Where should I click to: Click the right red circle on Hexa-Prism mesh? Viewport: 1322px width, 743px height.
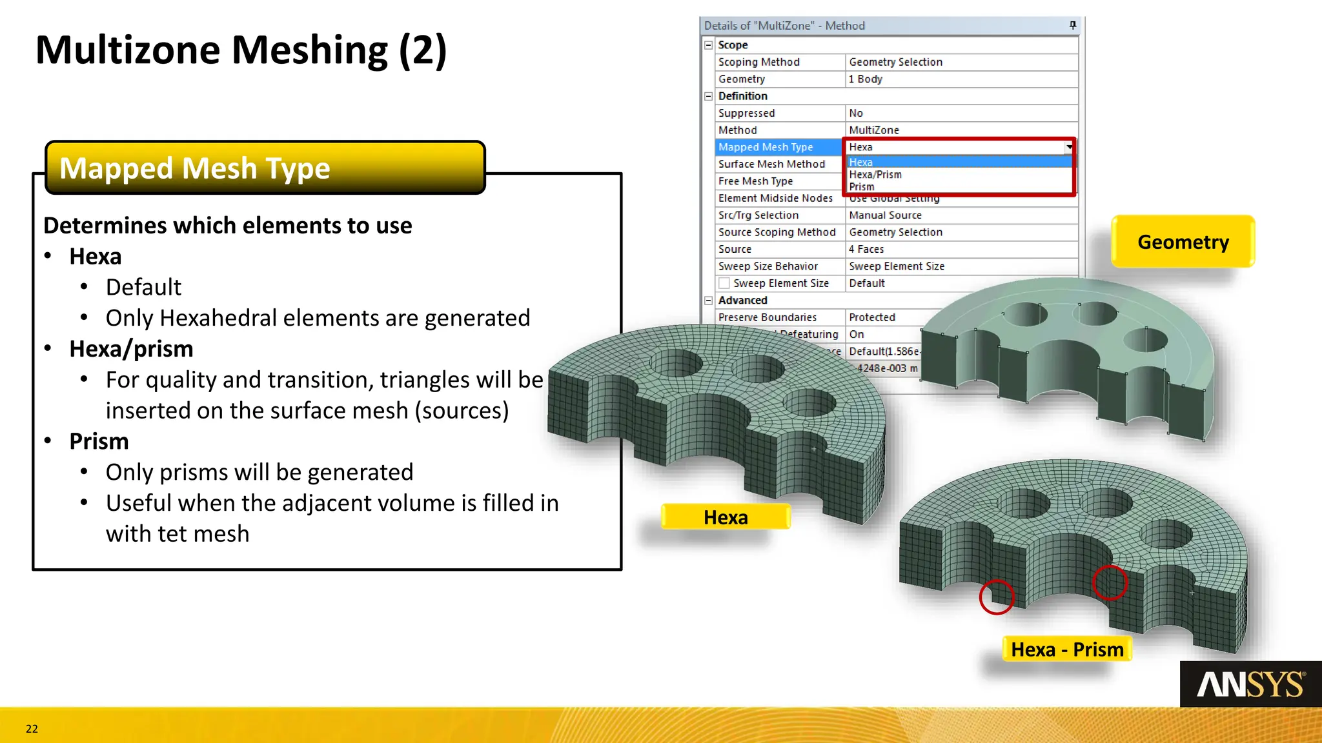(1110, 582)
